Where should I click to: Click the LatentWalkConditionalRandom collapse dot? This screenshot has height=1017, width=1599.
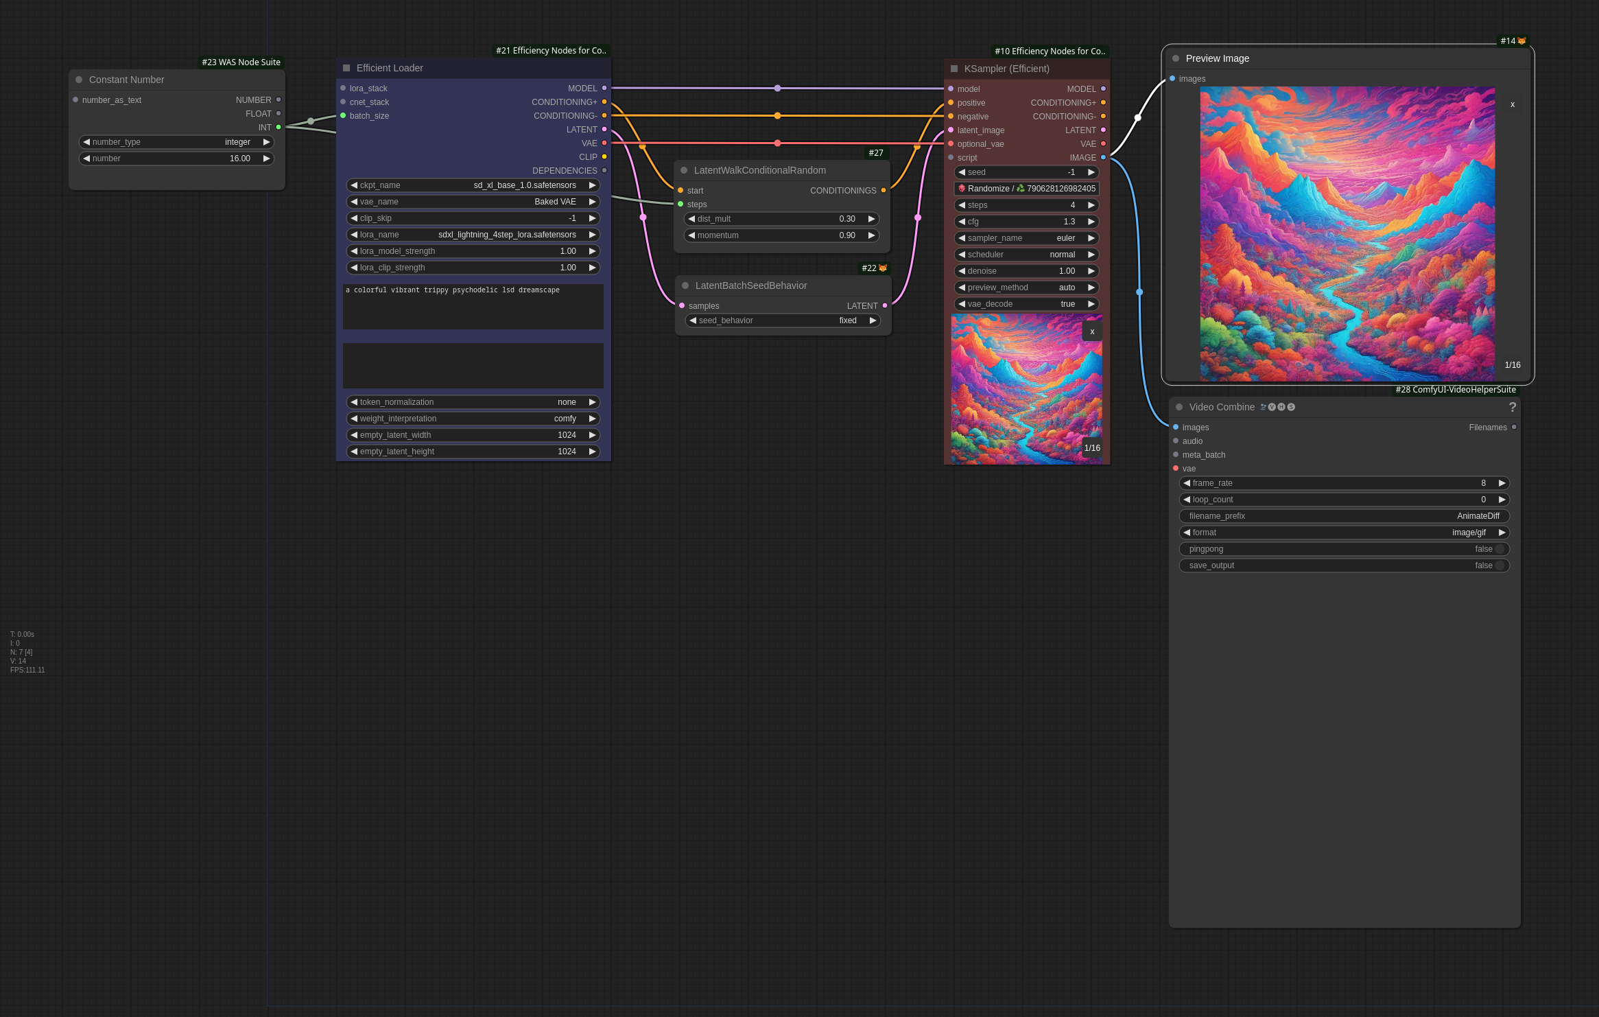tap(684, 170)
